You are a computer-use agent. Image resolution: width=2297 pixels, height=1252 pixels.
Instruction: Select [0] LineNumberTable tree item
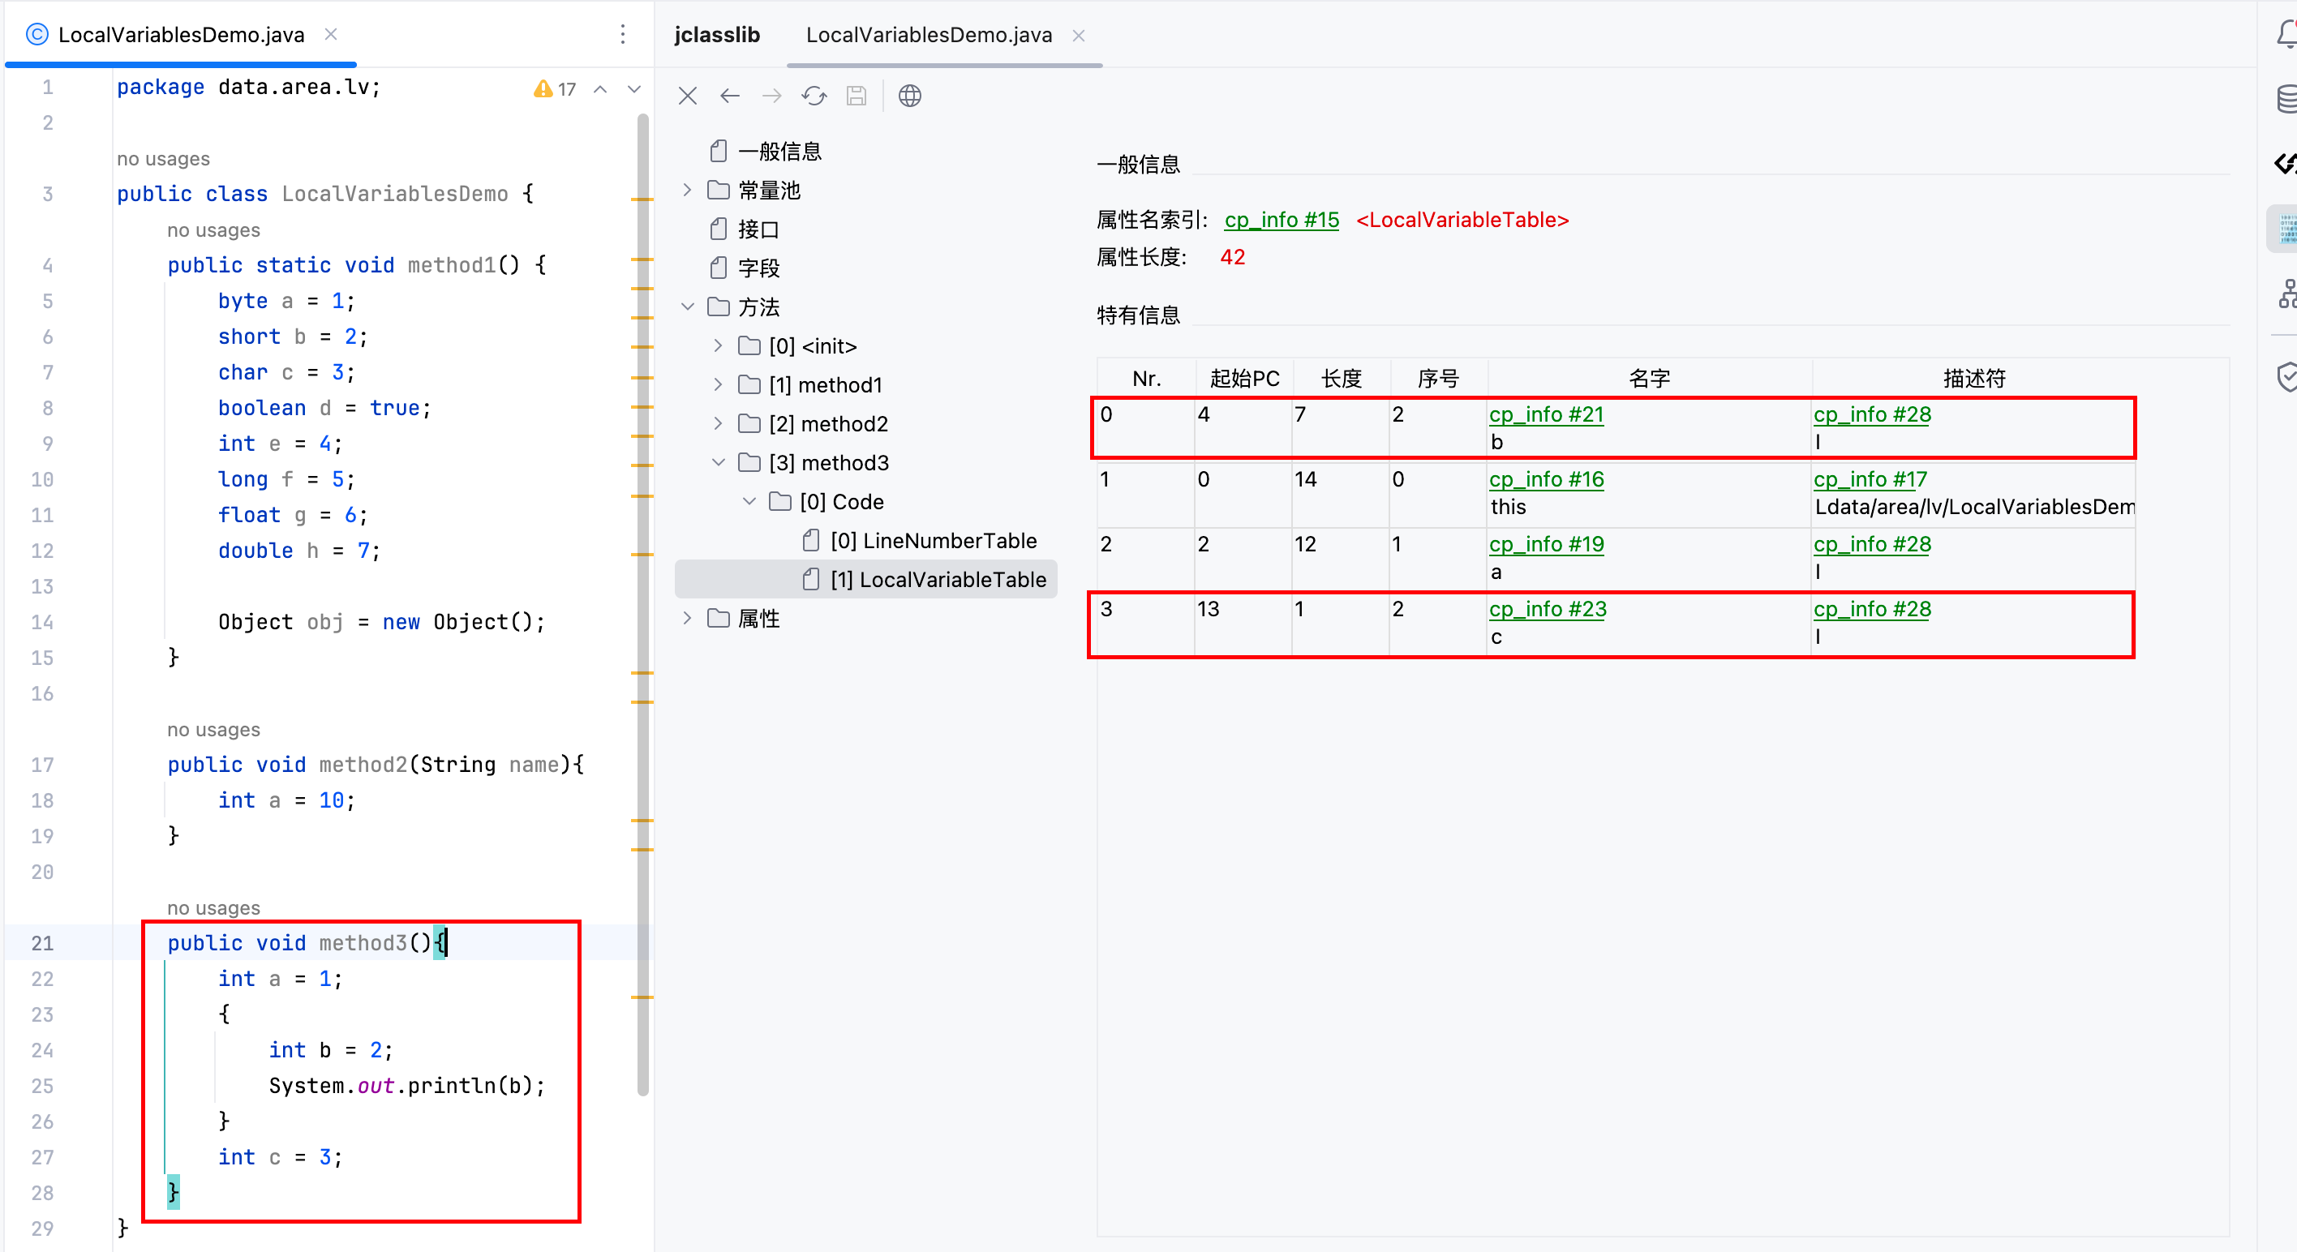tap(919, 540)
